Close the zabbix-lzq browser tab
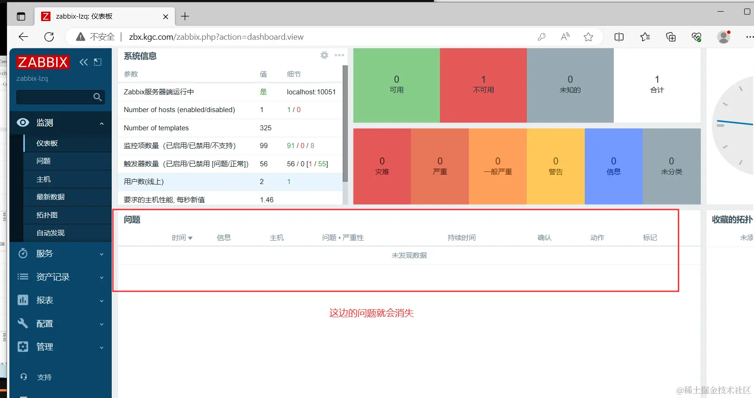This screenshot has height=398, width=754. coord(165,17)
